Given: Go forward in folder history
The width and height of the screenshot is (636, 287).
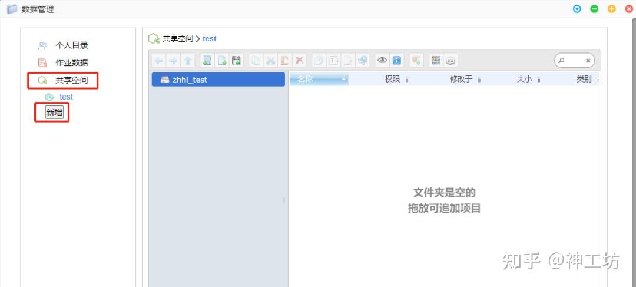Looking at the screenshot, I should tap(173, 61).
